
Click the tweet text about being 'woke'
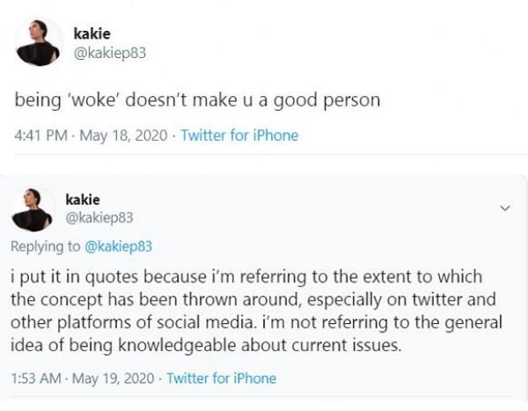point(197,99)
